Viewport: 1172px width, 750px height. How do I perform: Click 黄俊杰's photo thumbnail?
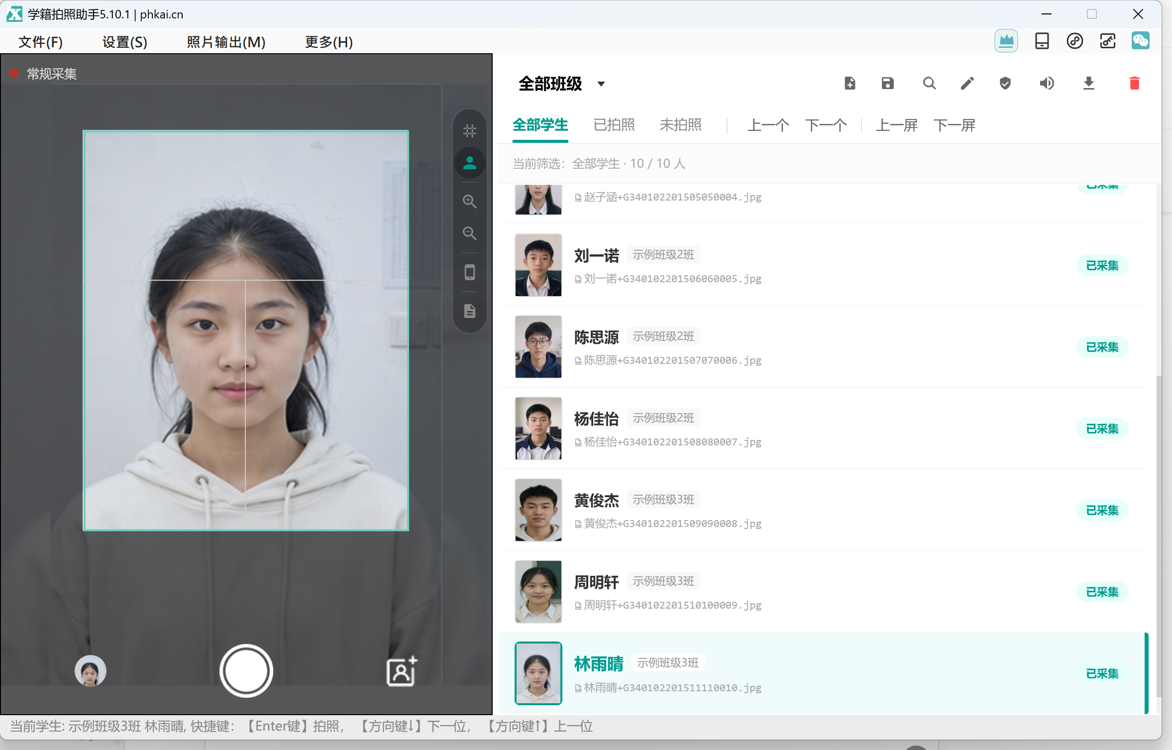[538, 510]
